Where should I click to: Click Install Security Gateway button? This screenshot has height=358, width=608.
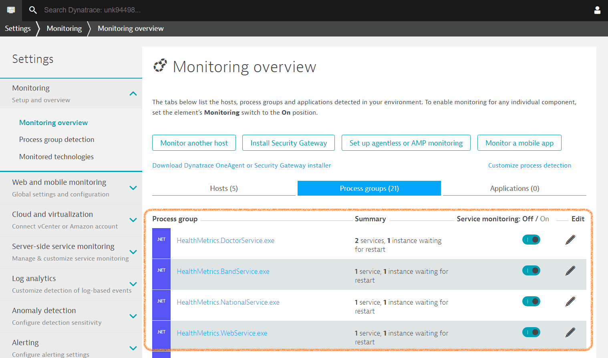pyautogui.click(x=288, y=143)
